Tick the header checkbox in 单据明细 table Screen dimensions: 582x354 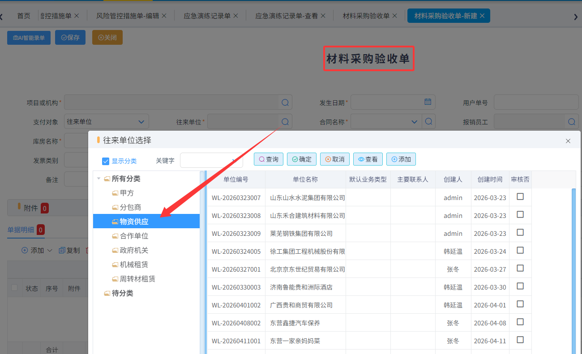pyautogui.click(x=14, y=288)
